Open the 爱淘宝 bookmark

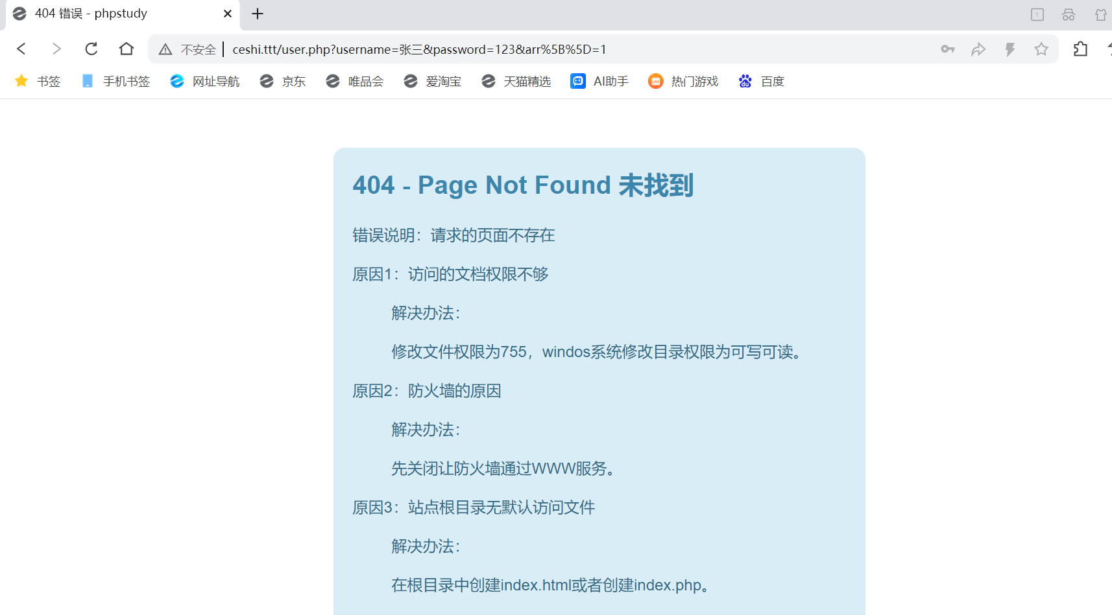[x=433, y=81]
